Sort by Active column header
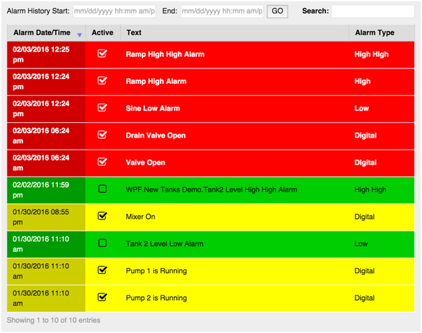This screenshot has height=333, width=422. (x=103, y=33)
